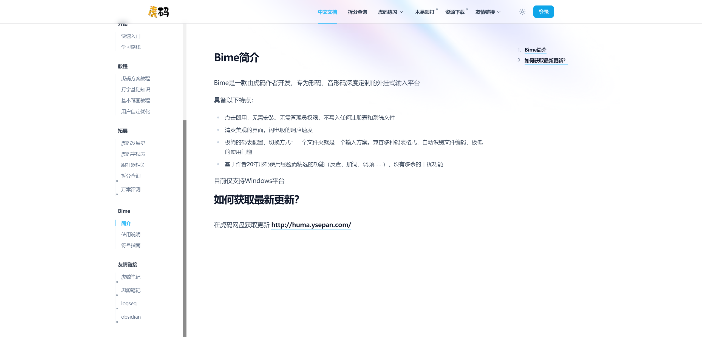Viewport: 702px width, 337px height.
Task: Toggle the light/dark theme sun icon
Action: point(522,12)
